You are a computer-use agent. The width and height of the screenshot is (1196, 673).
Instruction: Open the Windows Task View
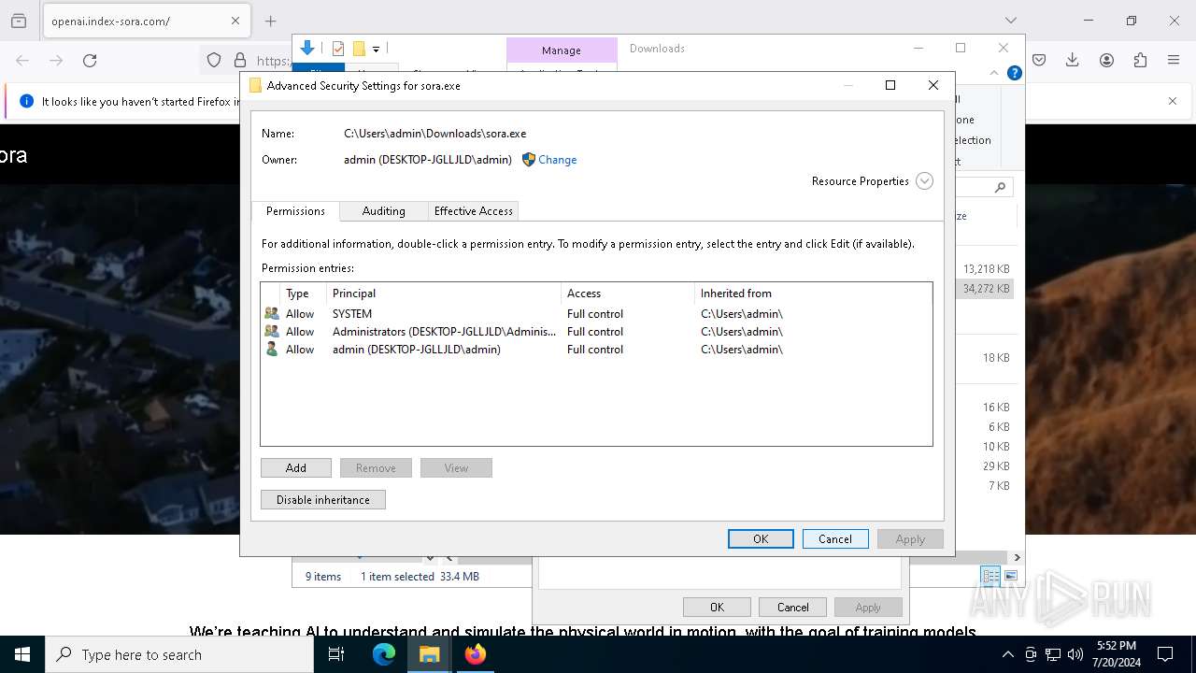[336, 654]
